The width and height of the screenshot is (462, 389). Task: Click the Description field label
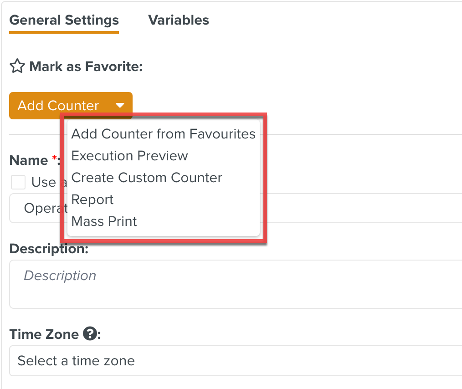[x=49, y=249]
